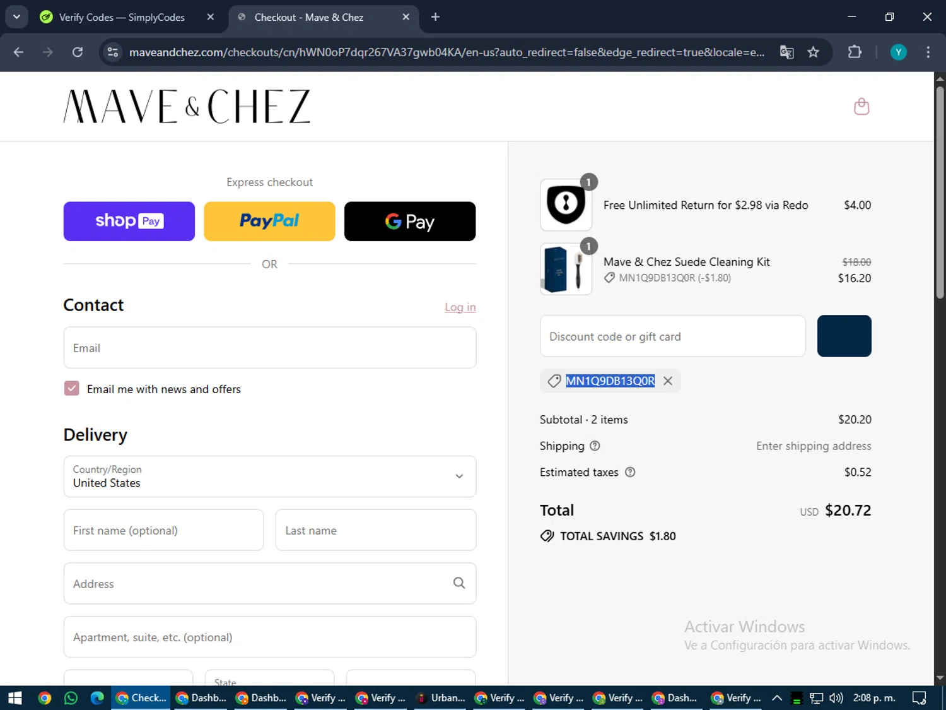Open the Windows Start menu
The height and width of the screenshot is (710, 946).
coord(15,698)
